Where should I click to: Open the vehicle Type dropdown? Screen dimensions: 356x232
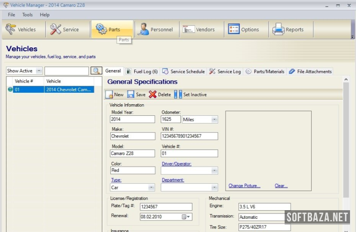point(151,188)
